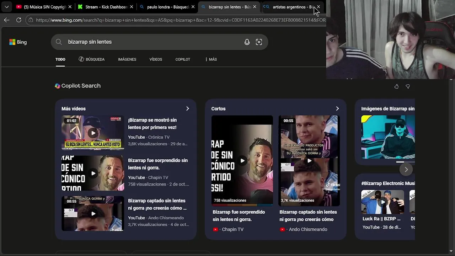Open the #Bizarrap Electronic Music heading

tap(388, 183)
